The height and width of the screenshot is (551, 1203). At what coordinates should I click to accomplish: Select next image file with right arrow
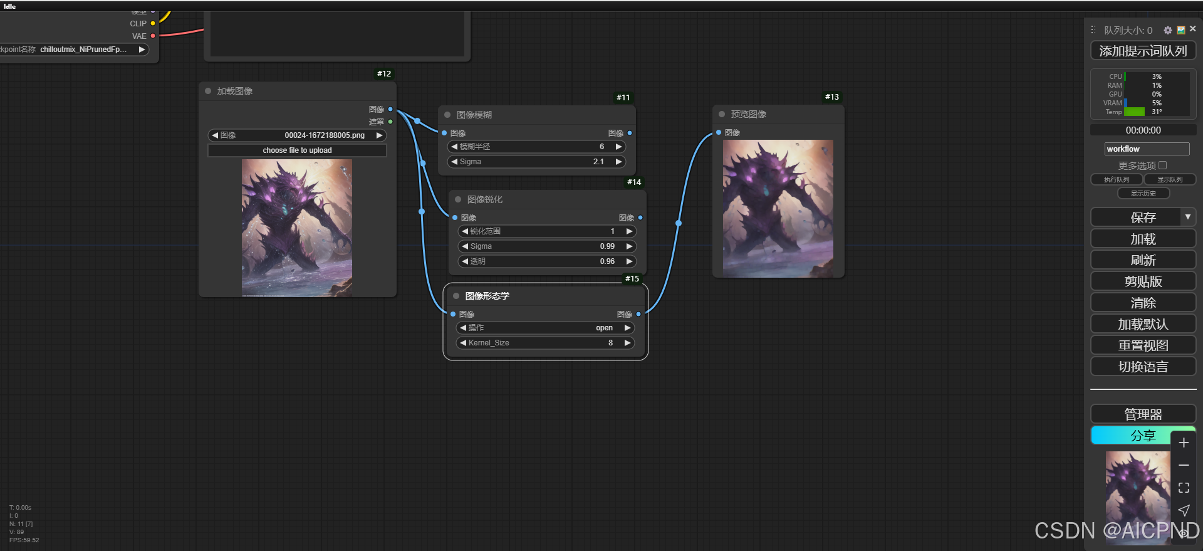pyautogui.click(x=379, y=135)
